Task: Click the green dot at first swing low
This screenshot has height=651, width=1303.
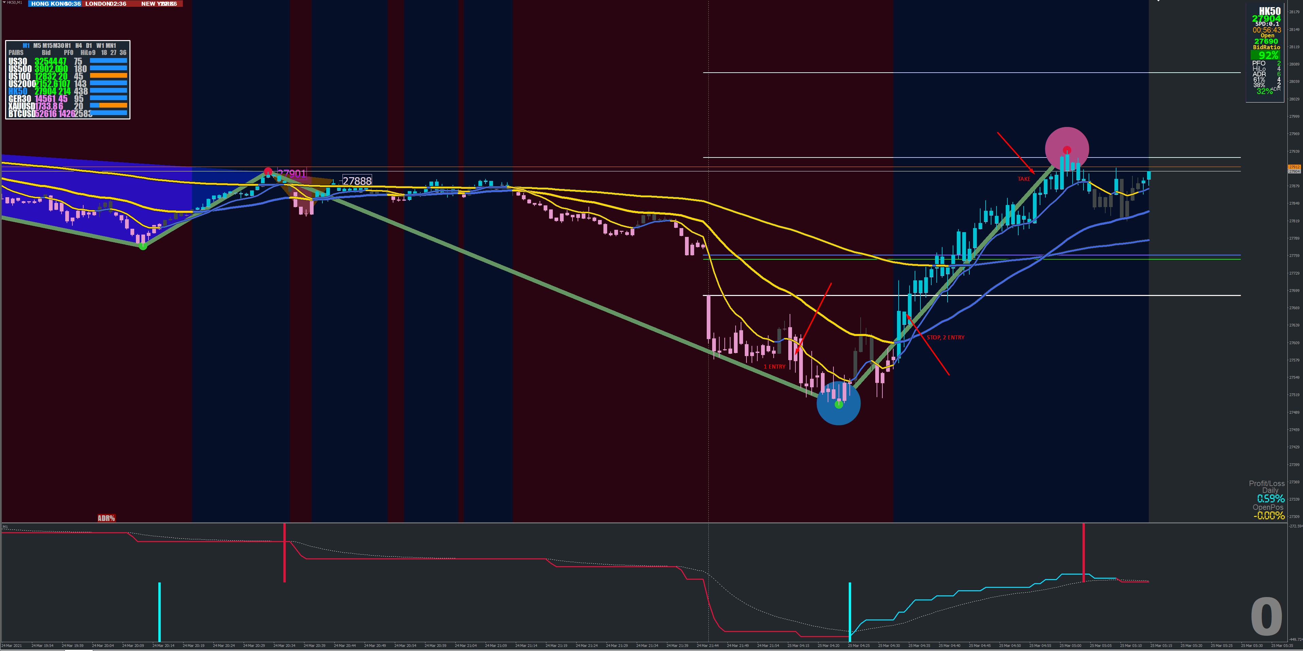Action: (x=143, y=246)
